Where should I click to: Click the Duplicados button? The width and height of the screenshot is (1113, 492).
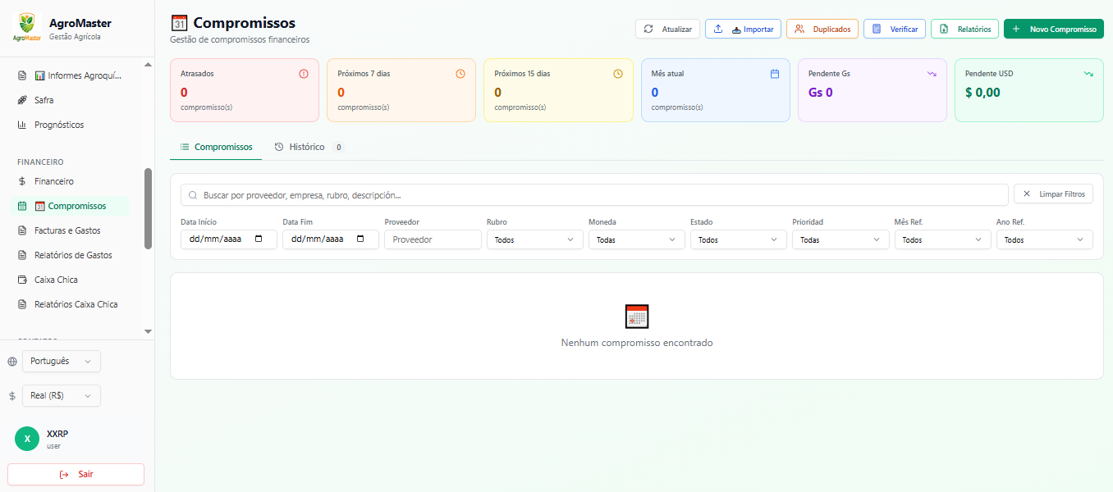[822, 29]
